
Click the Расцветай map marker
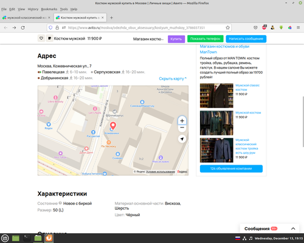point(93,132)
